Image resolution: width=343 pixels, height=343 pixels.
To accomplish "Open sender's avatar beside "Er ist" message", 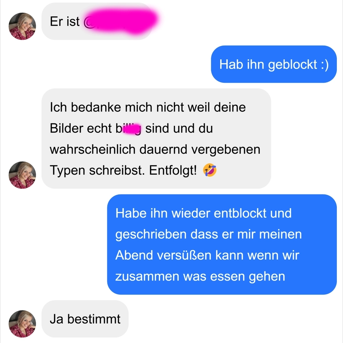I will click(22, 26).
